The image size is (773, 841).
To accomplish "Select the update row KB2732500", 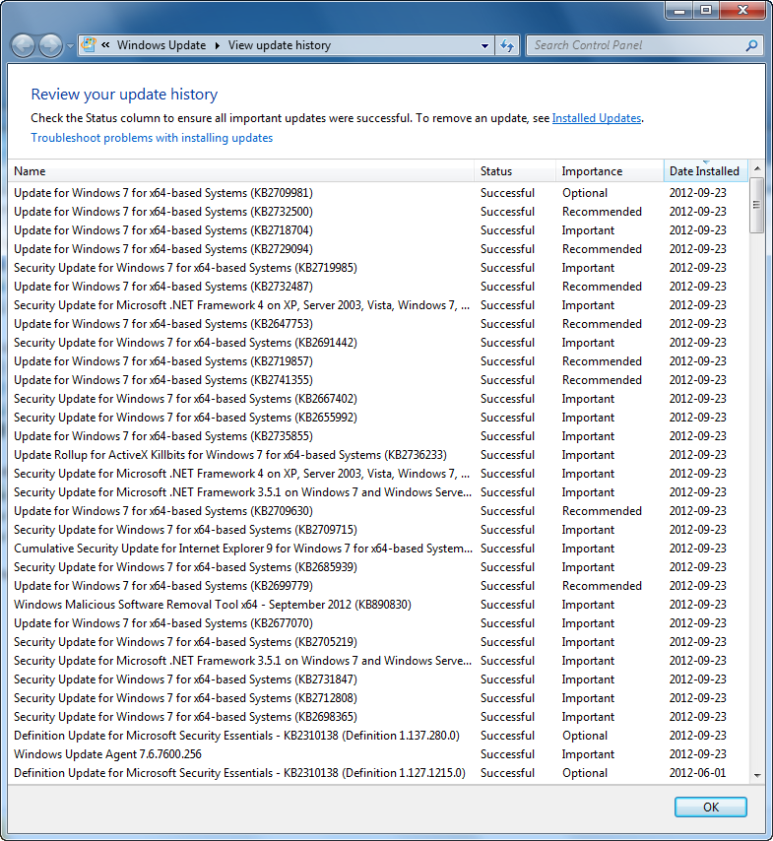I will coord(378,212).
